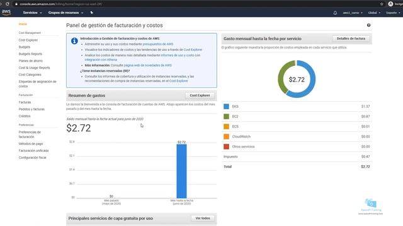Click the red Otros servicios swatch
Screen dimensions: 403x226
point(226,146)
